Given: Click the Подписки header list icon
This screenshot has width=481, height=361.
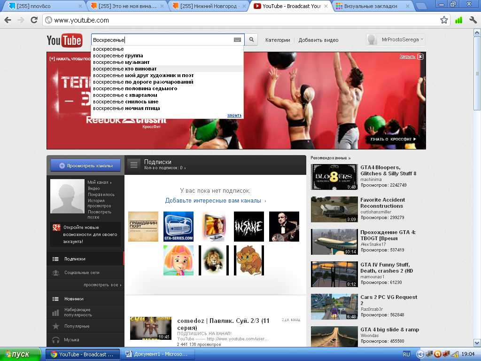Looking at the screenshot, I should [134, 165].
